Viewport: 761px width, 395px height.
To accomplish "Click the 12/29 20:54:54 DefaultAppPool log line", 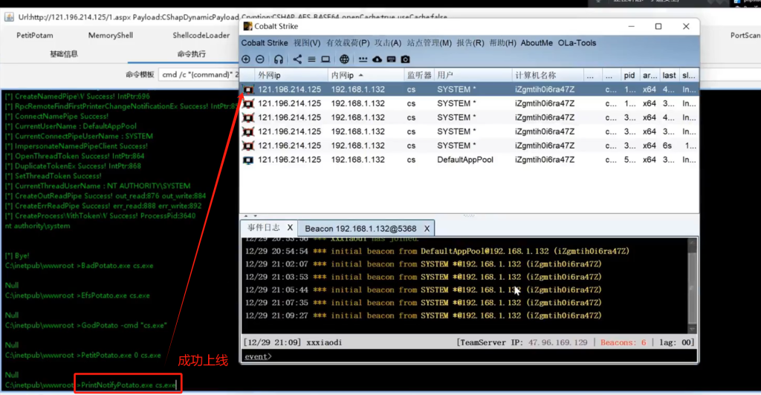I will click(437, 252).
